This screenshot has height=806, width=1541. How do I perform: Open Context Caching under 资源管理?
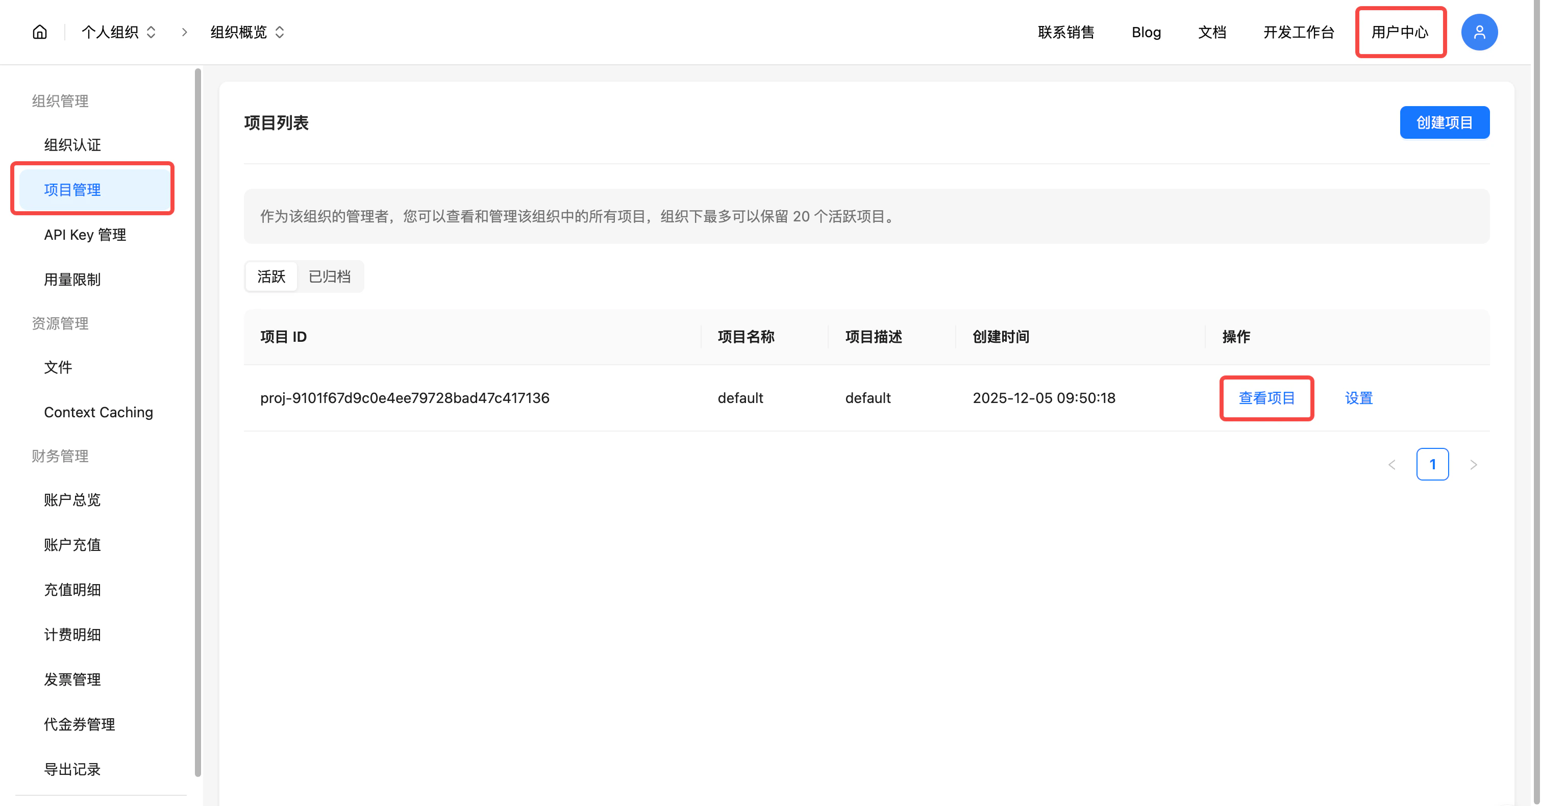(x=98, y=412)
